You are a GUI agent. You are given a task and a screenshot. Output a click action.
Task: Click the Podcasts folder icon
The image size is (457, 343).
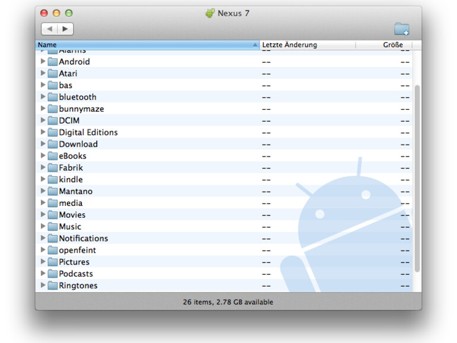(52, 274)
